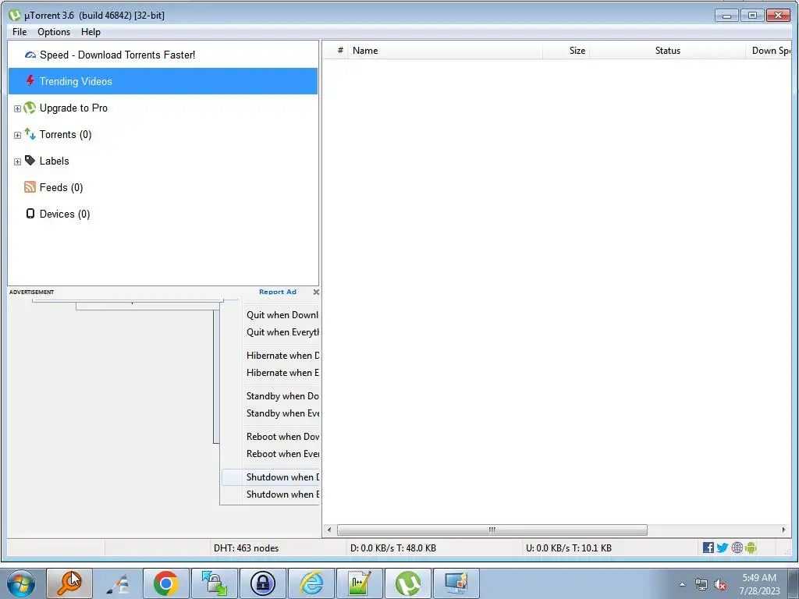This screenshot has height=599, width=799.
Task: Choose first Quit when Downloads entry in ad
Action: pos(282,315)
